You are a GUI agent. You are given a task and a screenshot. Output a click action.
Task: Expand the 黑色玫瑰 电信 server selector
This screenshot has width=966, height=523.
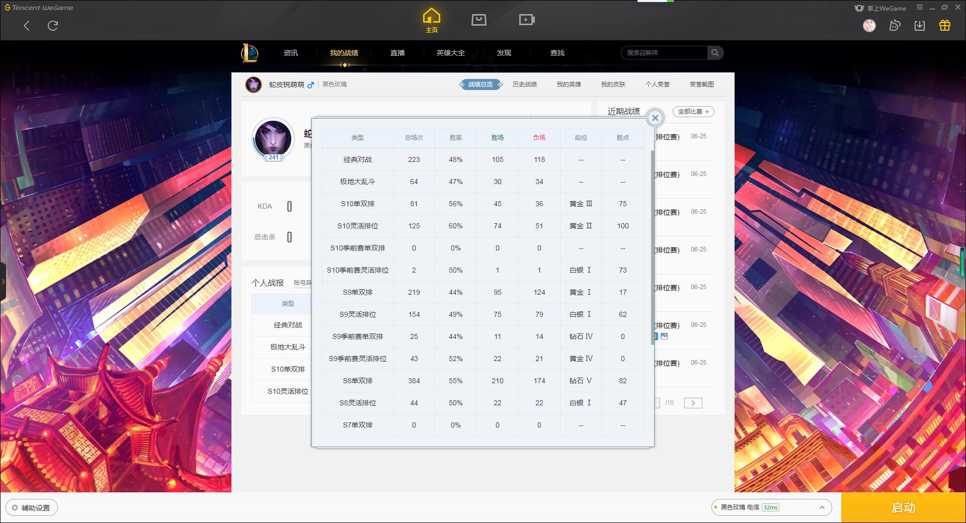click(x=771, y=507)
